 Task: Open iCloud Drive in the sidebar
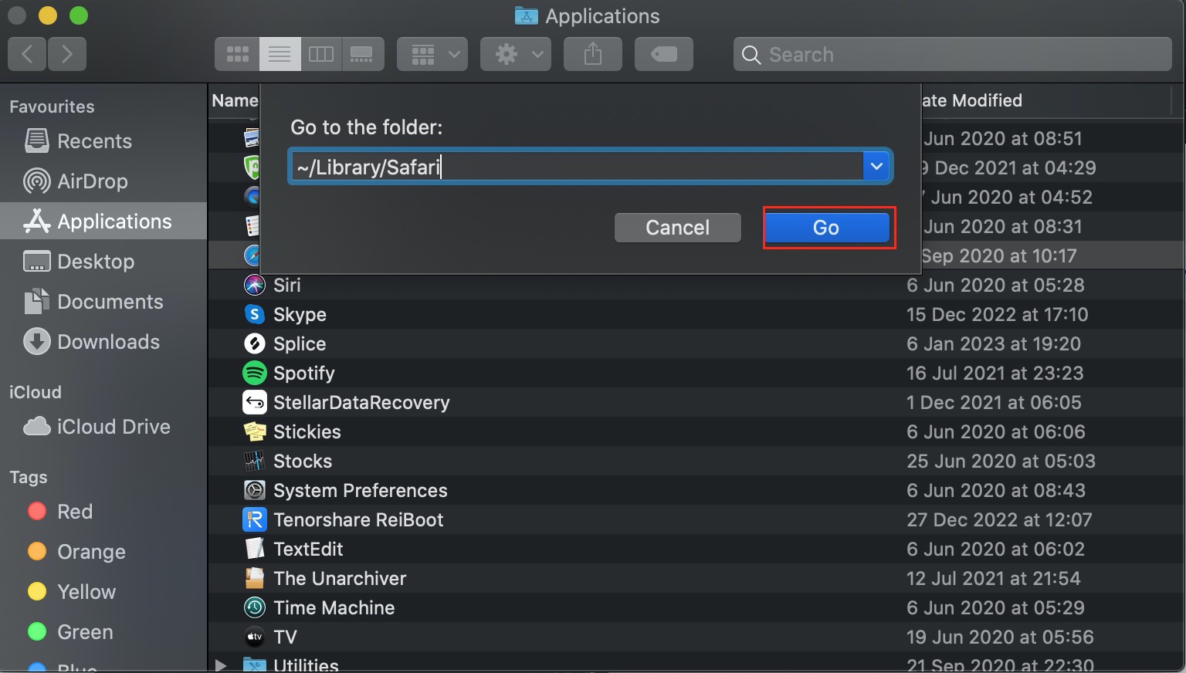point(103,427)
